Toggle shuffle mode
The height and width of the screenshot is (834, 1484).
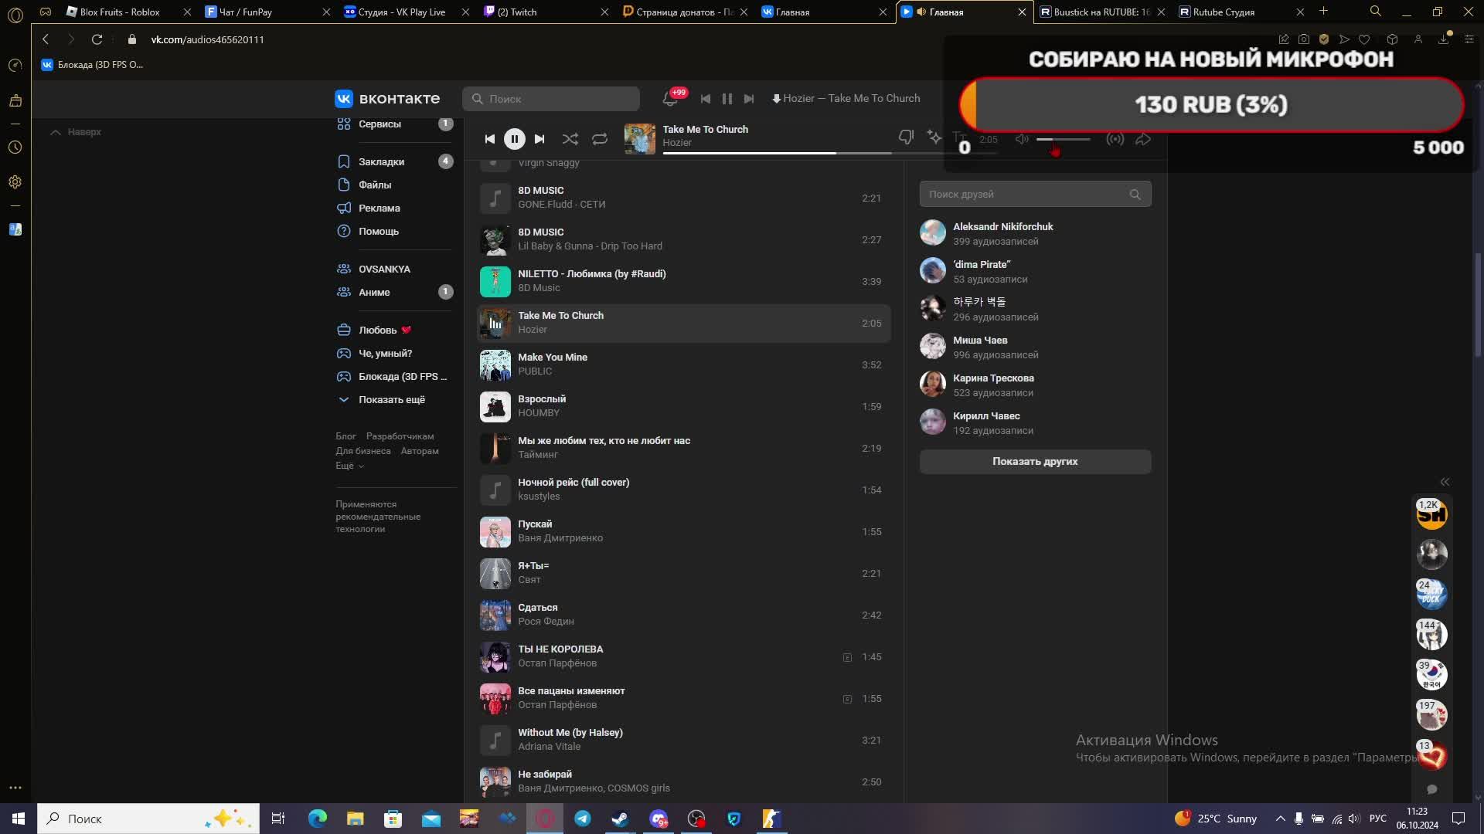[570, 139]
